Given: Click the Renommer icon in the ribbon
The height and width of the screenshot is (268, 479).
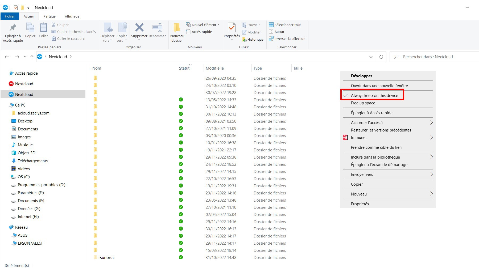Looking at the screenshot, I should (157, 28).
